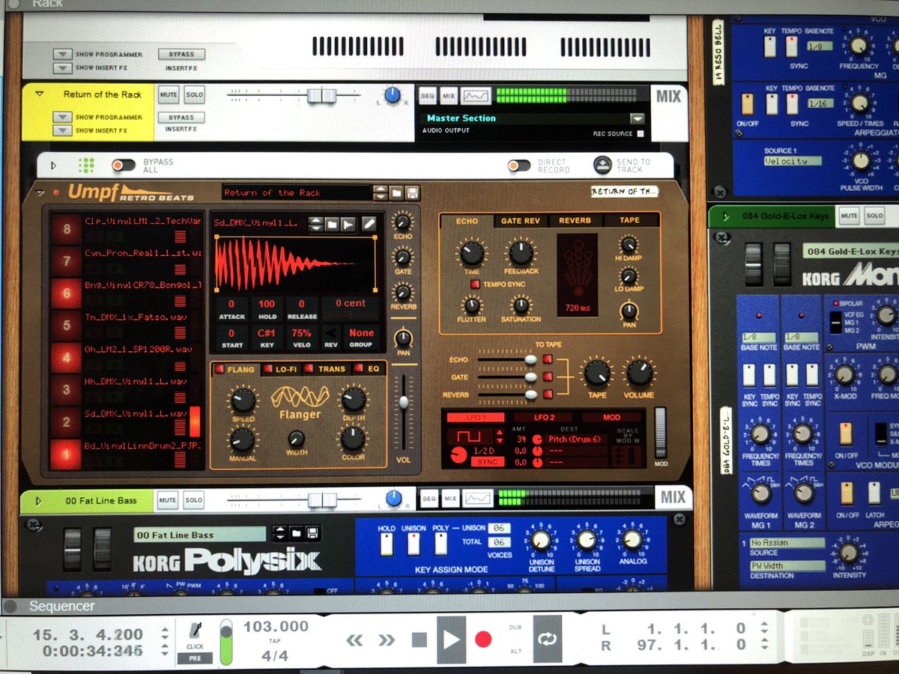
Task: Browse drum samples with the sample folder icon
Action: tap(332, 223)
